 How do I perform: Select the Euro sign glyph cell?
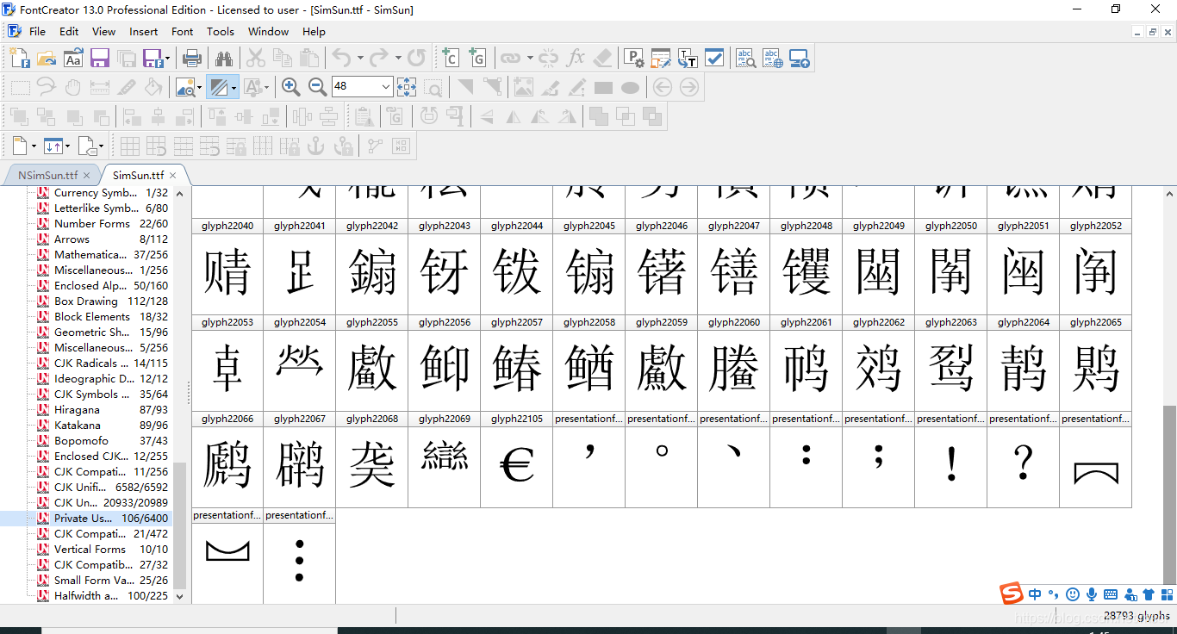pyautogui.click(x=516, y=459)
